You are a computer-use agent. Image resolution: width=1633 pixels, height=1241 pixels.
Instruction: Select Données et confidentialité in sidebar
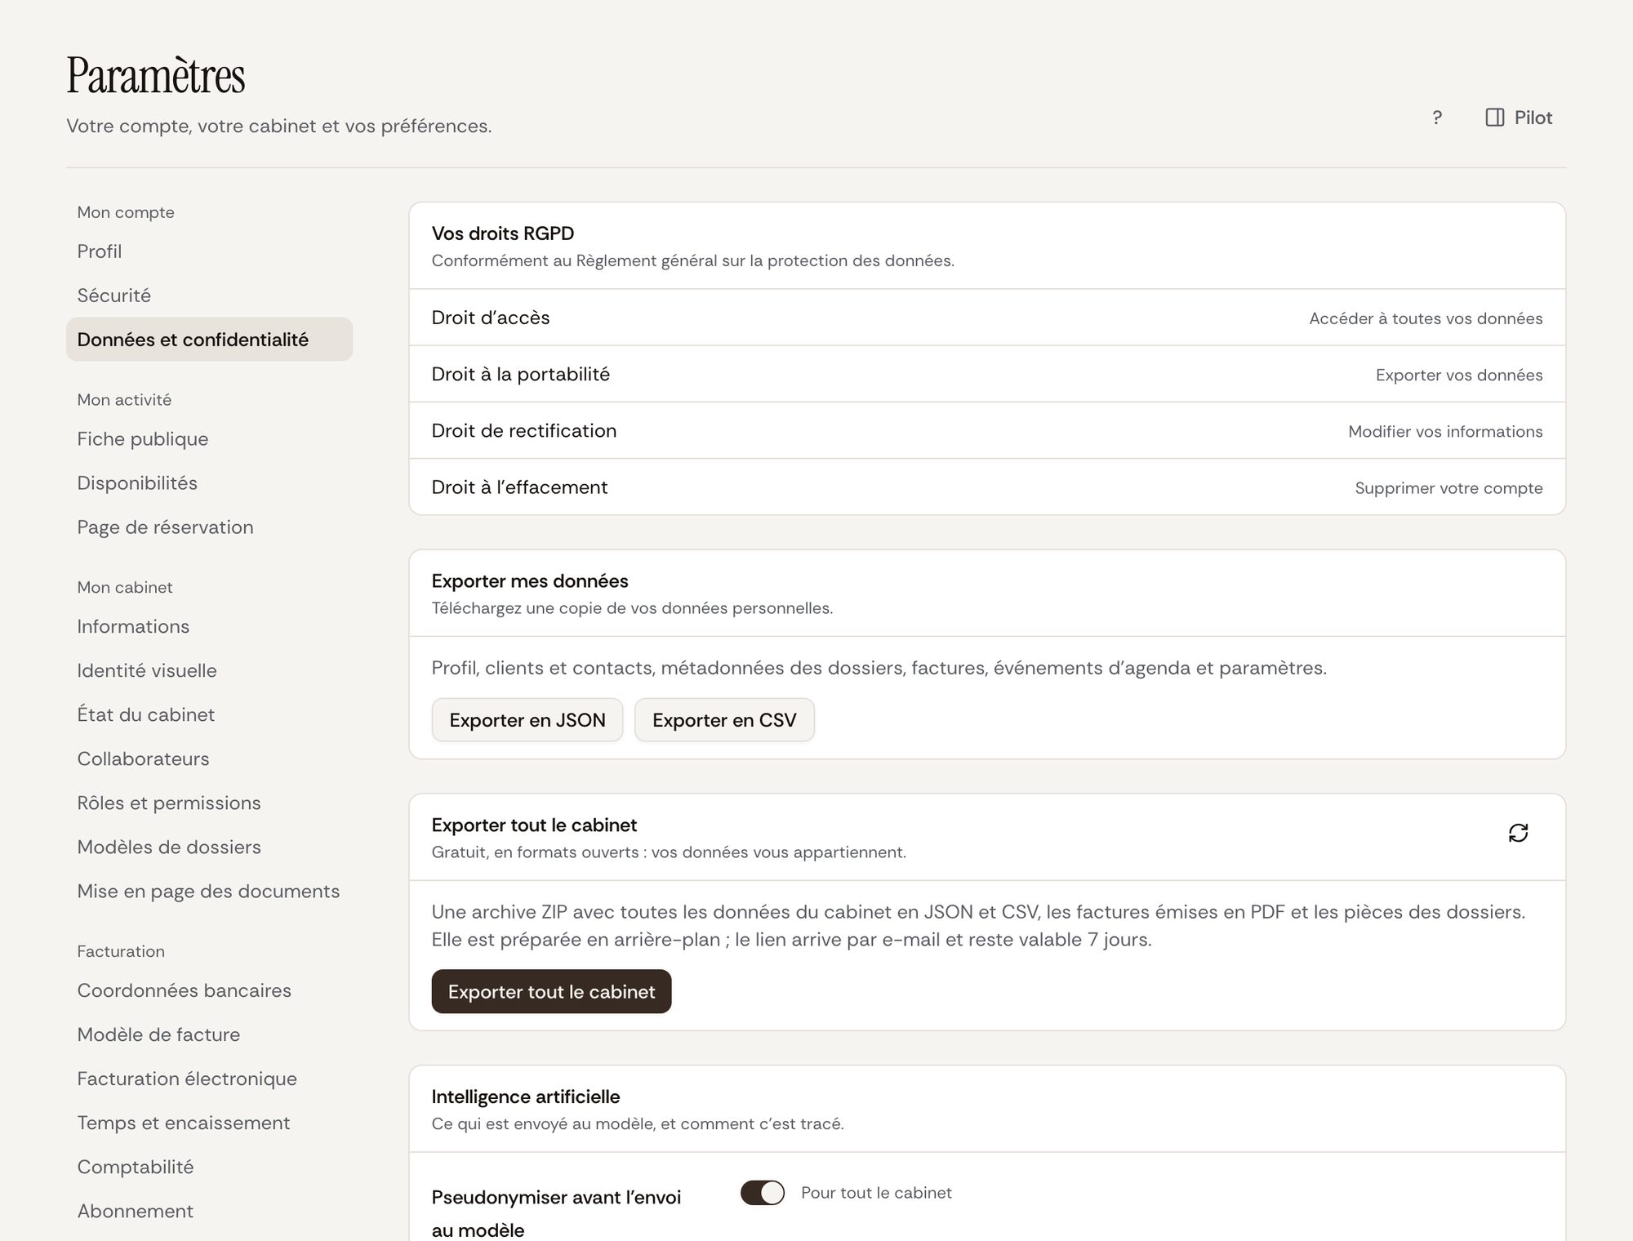tap(210, 340)
